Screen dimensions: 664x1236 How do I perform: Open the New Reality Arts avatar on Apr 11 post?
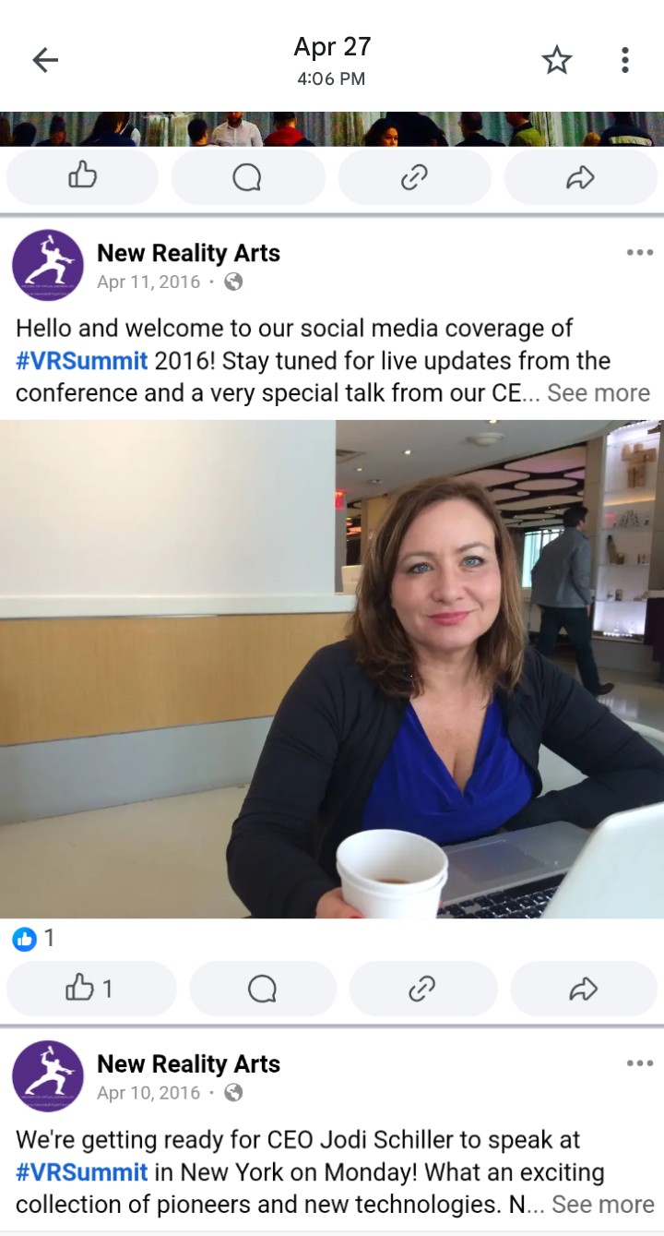click(48, 266)
